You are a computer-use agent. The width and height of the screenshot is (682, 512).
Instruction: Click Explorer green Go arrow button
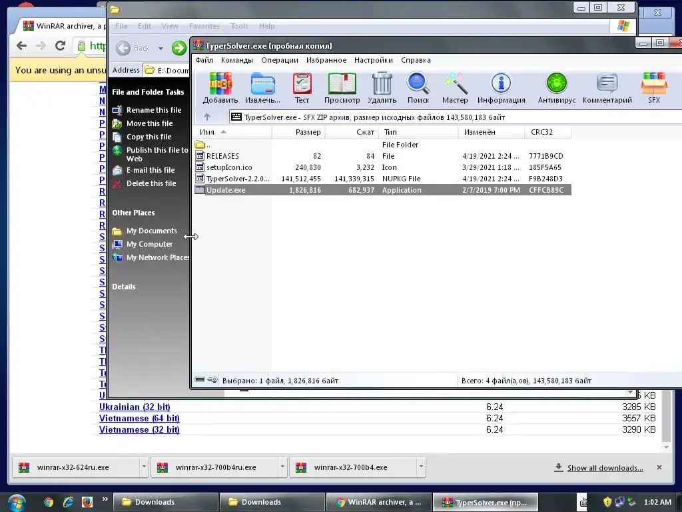click(x=178, y=48)
